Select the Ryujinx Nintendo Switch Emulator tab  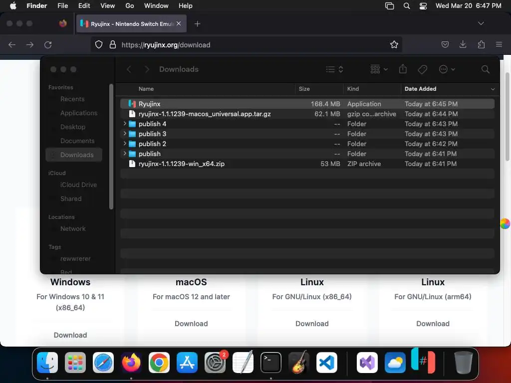[131, 24]
